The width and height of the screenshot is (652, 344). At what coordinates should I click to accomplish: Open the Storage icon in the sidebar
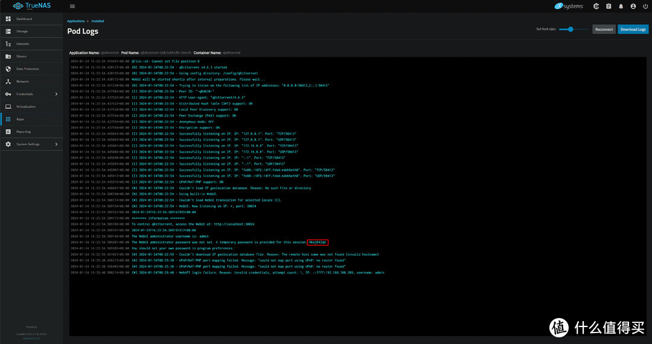click(x=8, y=31)
